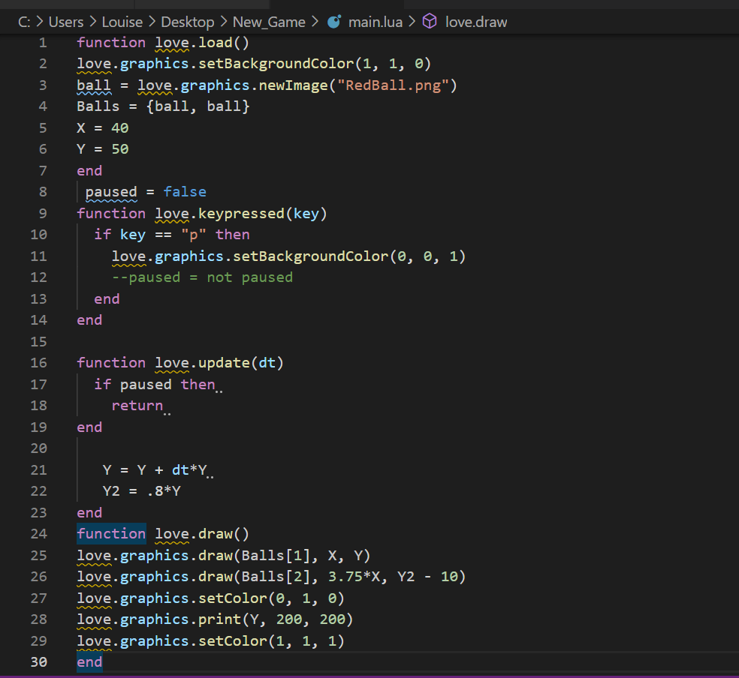Click 'false' keyword on line 8
The image size is (739, 678).
185,192
